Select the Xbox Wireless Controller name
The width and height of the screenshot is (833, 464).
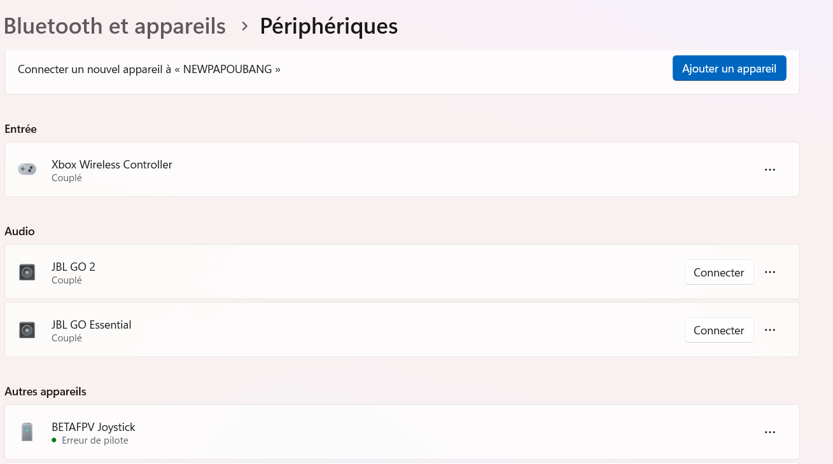[x=112, y=165]
